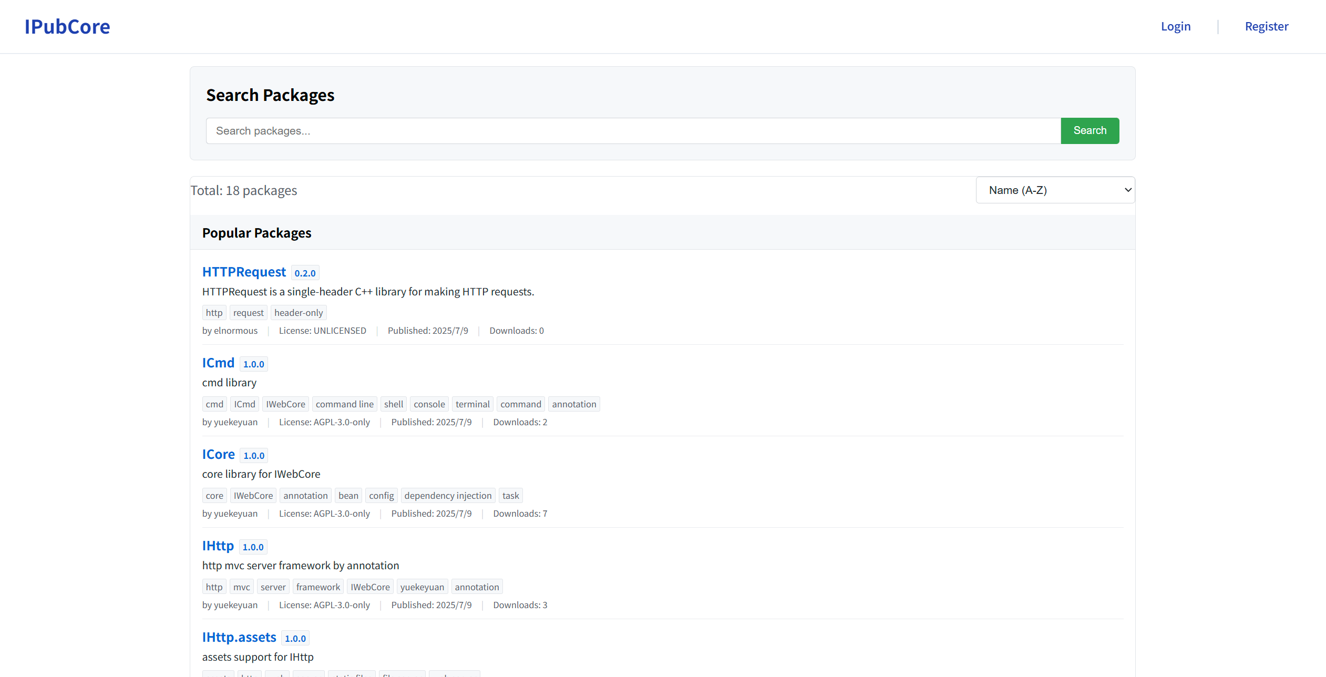
Task: Click the request tag under HTTPRequest
Action: tap(248, 313)
